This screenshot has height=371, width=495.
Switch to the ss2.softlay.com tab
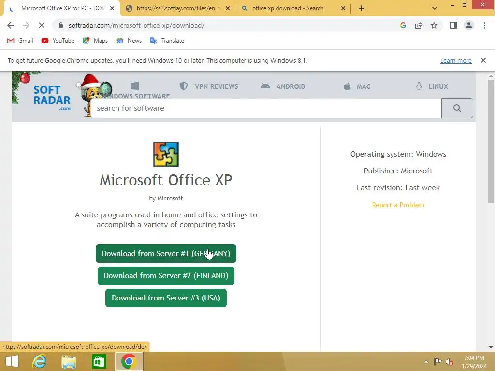coord(178,8)
